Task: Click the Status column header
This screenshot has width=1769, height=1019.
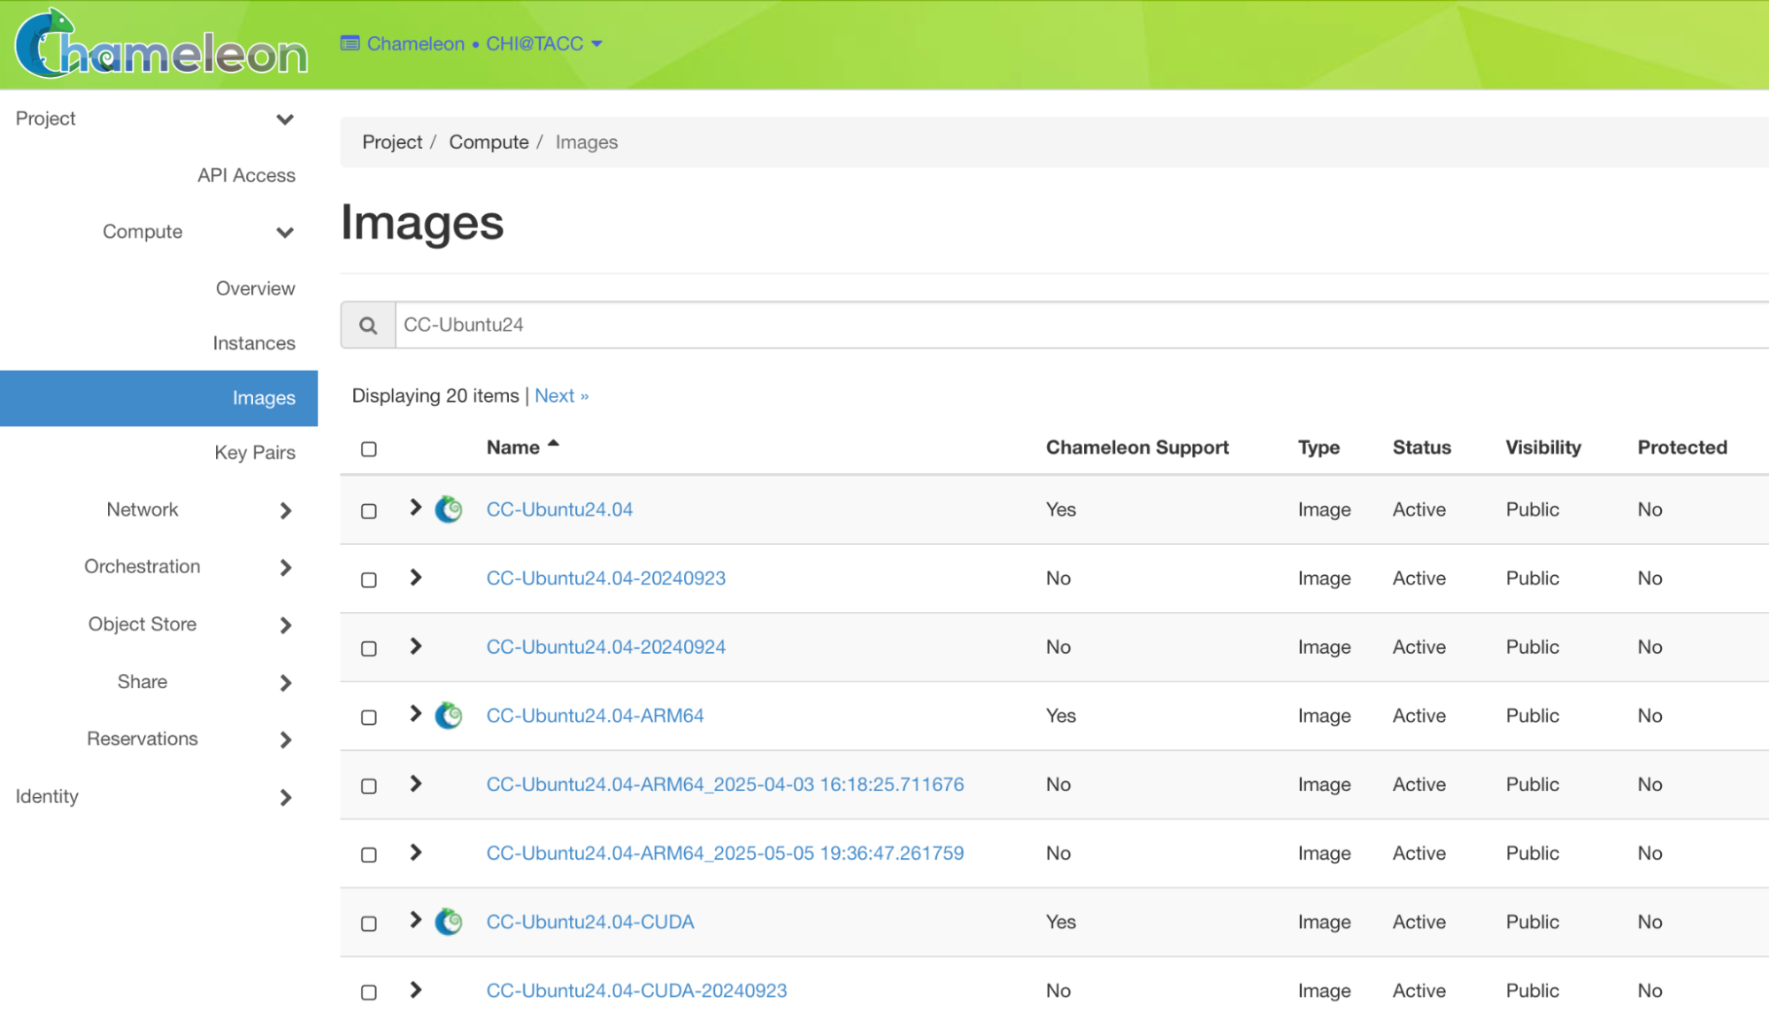Action: point(1421,448)
